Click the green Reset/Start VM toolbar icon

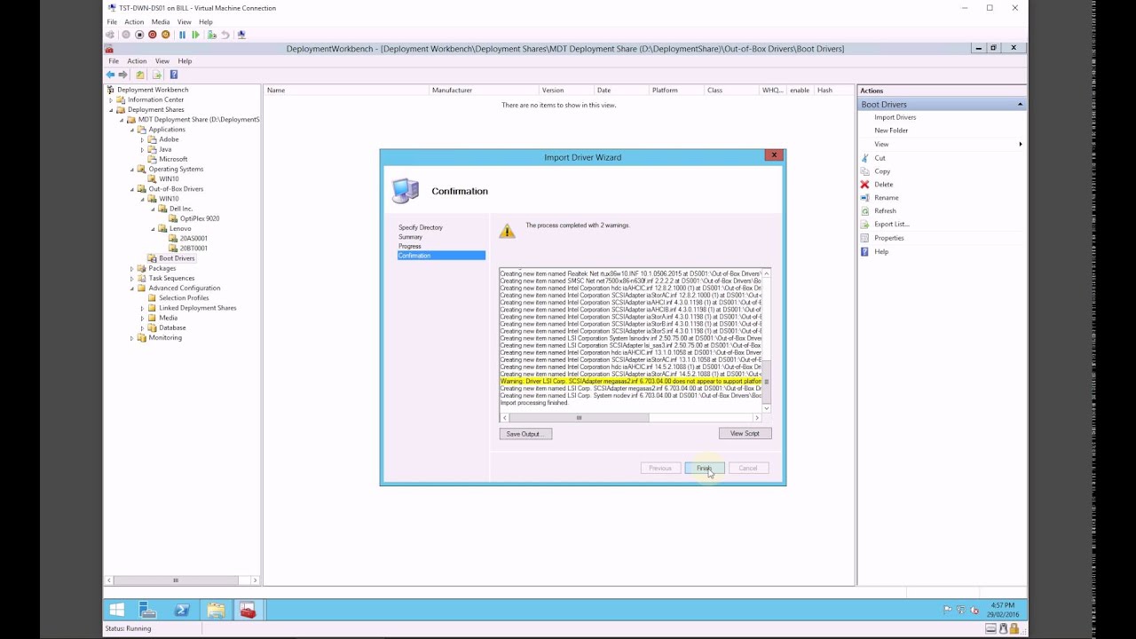click(x=196, y=35)
